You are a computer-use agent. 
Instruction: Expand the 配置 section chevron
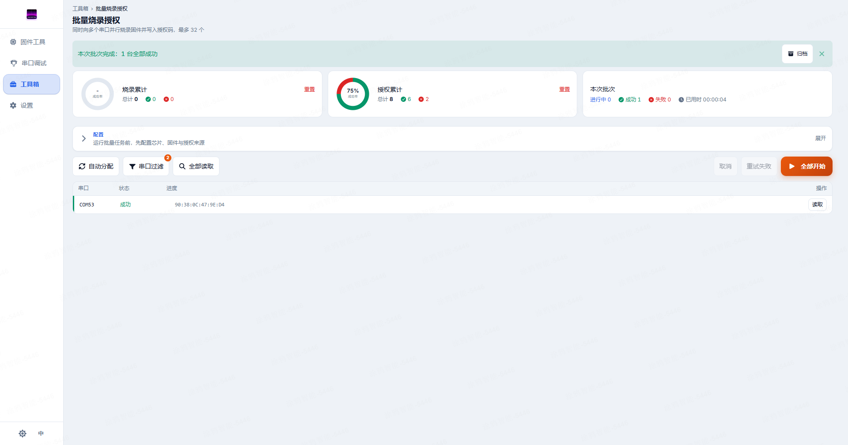click(x=83, y=138)
